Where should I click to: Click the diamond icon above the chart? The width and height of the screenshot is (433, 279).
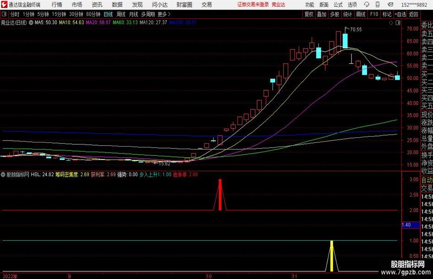pyautogui.click(x=391, y=23)
